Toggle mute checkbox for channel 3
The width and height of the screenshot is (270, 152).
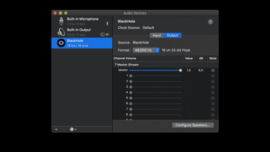[213, 87]
